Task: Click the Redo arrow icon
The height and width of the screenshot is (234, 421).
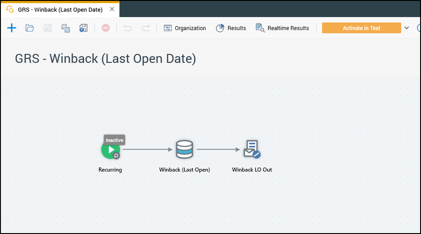Action: [146, 28]
